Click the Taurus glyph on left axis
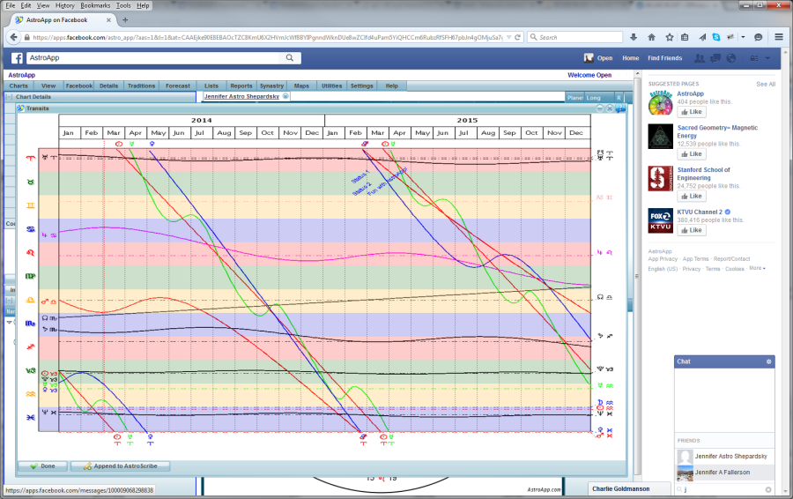The height and width of the screenshot is (499, 793). (32, 182)
